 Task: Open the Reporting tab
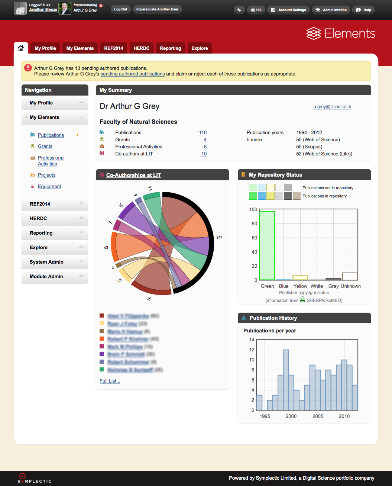[x=170, y=48]
